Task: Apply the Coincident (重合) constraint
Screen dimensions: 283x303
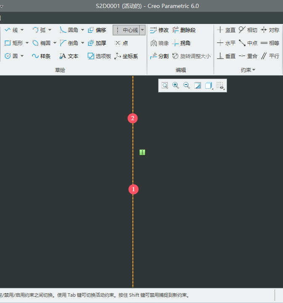Action: [248, 56]
